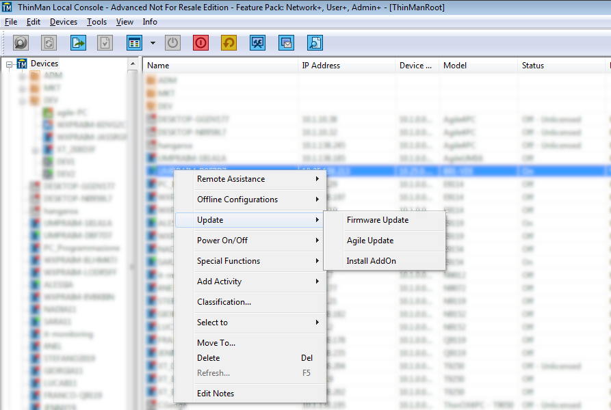Open the export/run action toolbar icon
Screen dimensions: 611x410
tap(78, 42)
